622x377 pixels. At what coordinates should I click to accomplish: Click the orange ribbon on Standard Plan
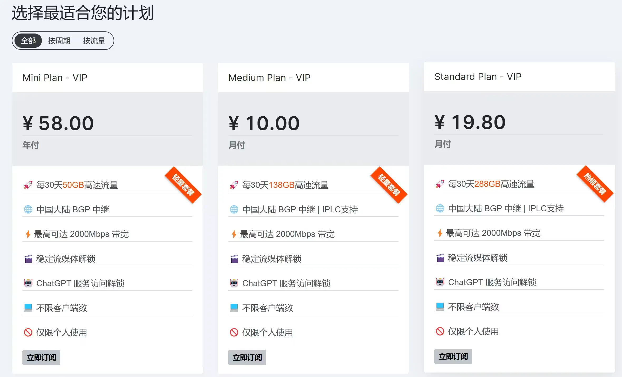595,184
